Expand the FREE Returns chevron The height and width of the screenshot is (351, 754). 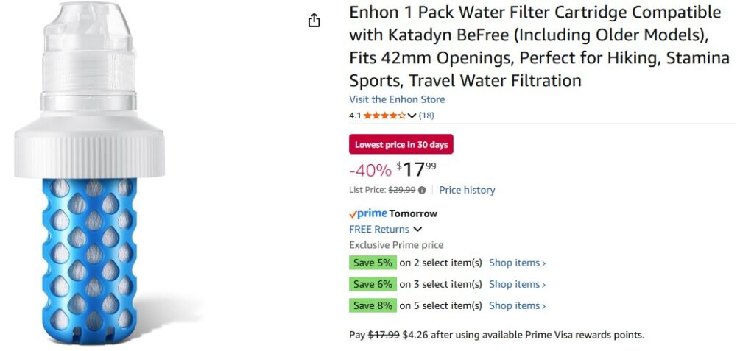pyautogui.click(x=417, y=230)
